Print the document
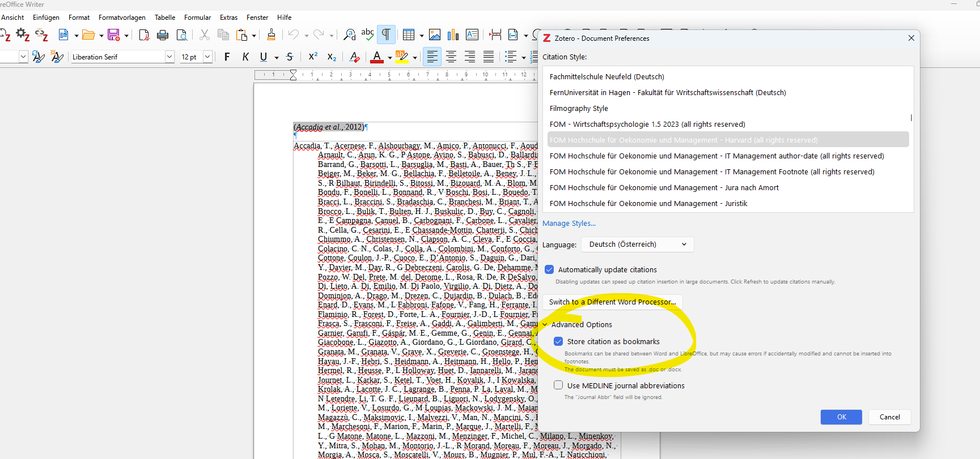This screenshot has height=459, width=980. click(163, 35)
